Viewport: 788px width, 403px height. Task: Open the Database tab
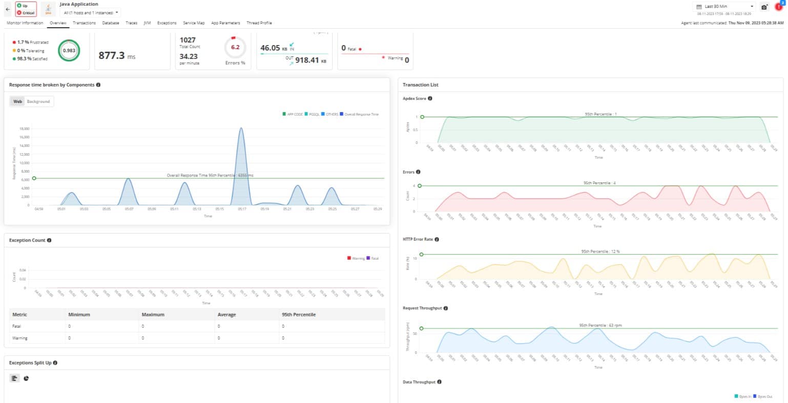(x=111, y=23)
